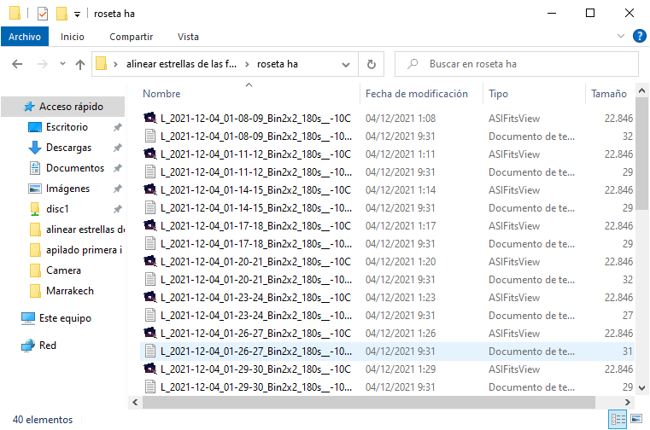The width and height of the screenshot is (650, 430).
Task: Open the Compartir ribbon tab
Action: click(x=131, y=37)
